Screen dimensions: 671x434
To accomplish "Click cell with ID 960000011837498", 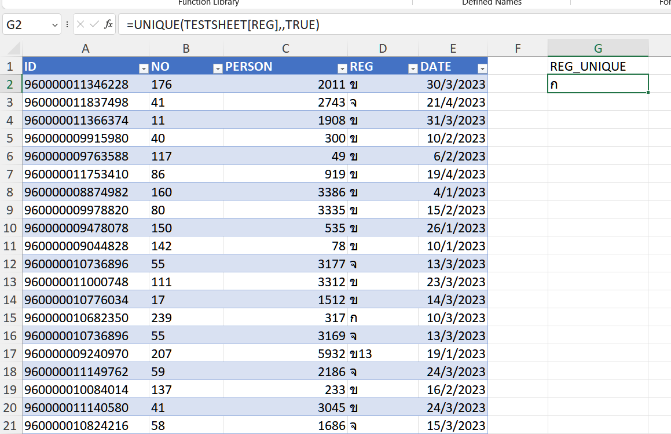I will pyautogui.click(x=86, y=103).
